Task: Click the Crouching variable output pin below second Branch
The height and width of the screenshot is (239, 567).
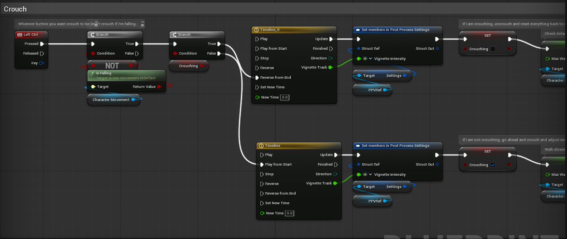Action: point(201,66)
